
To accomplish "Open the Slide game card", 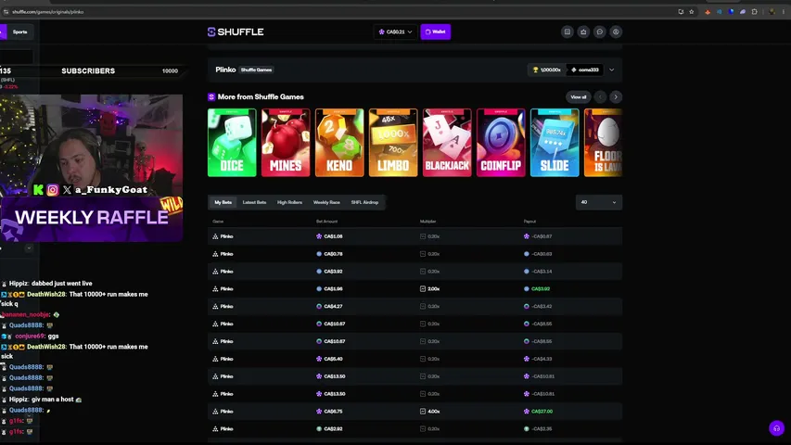I will pyautogui.click(x=555, y=142).
